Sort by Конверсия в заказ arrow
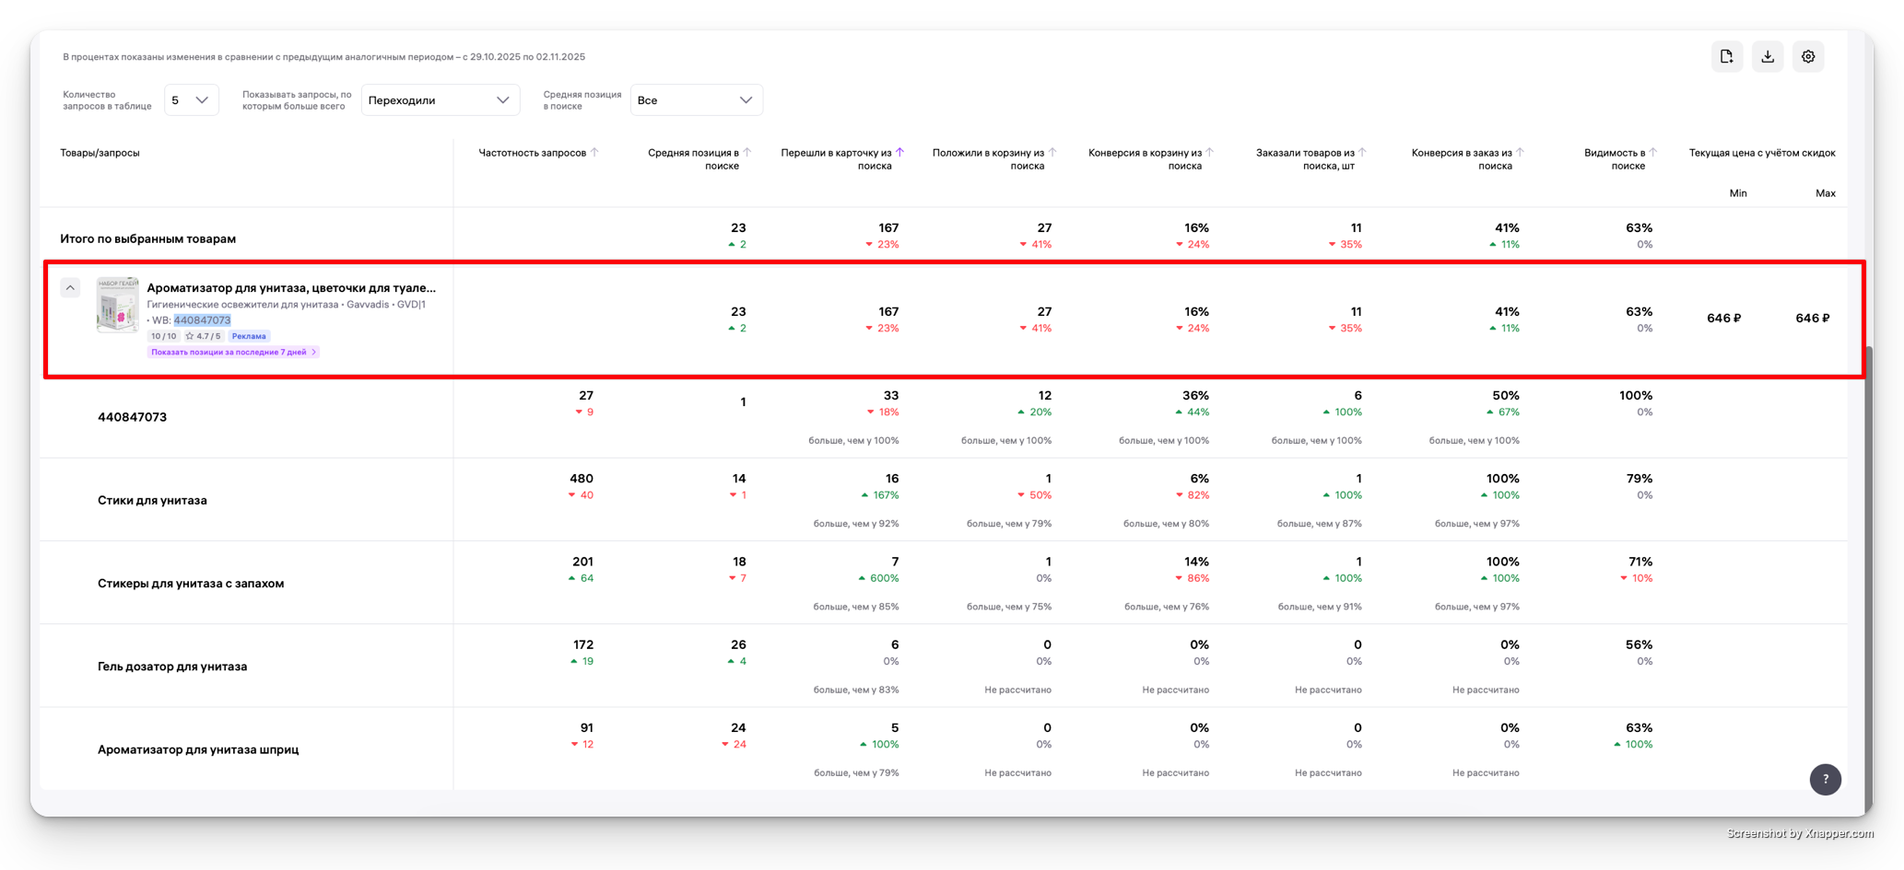 point(1521,153)
